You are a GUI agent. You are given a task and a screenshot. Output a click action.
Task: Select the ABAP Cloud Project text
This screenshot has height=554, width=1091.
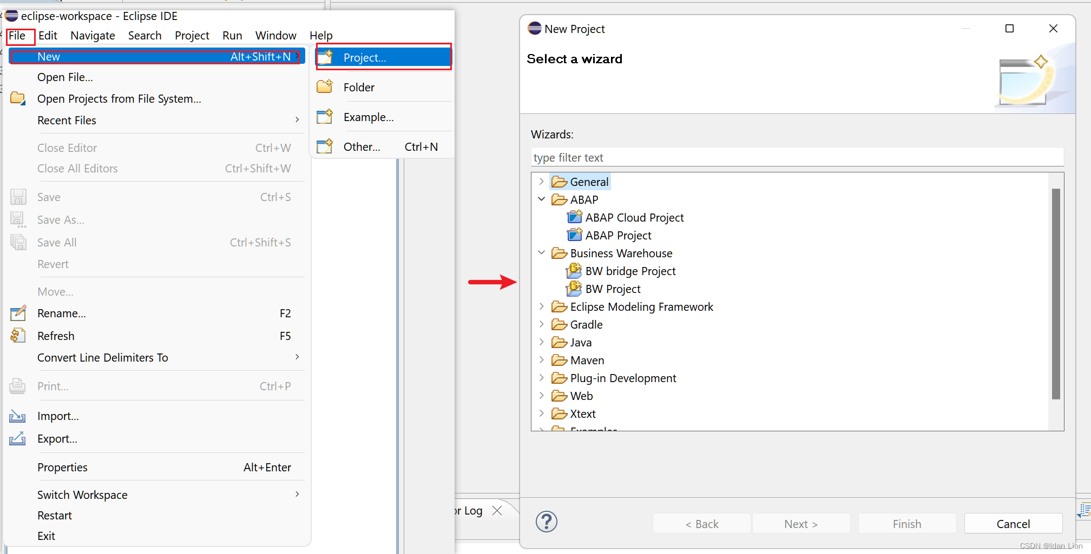tap(634, 217)
